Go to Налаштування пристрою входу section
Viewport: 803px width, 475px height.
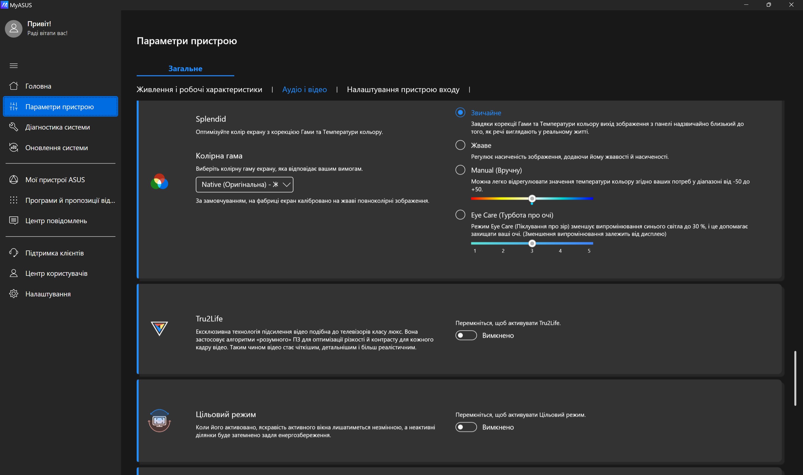(x=403, y=90)
